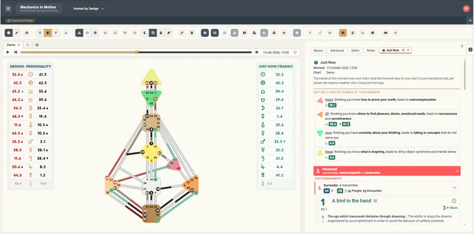Click the dark clock icon in toolbar
This screenshot has width=474, height=234.
(x=372, y=33)
